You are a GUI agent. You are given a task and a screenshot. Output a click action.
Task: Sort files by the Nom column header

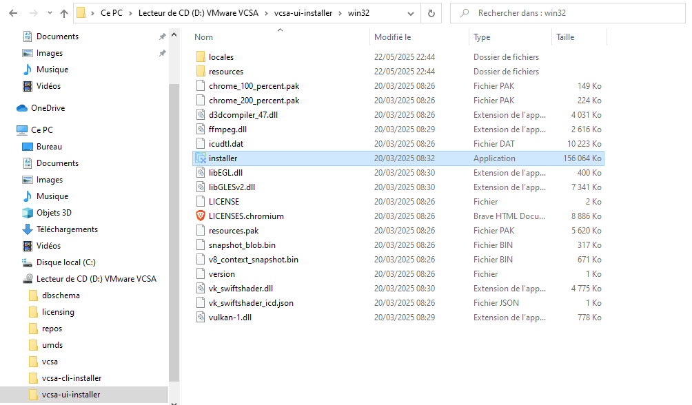(204, 37)
